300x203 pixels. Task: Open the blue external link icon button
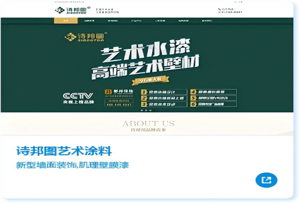tap(266, 180)
